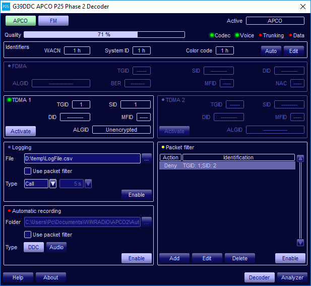Switch to FM mode
This screenshot has width=311, height=286.
pos(53,21)
